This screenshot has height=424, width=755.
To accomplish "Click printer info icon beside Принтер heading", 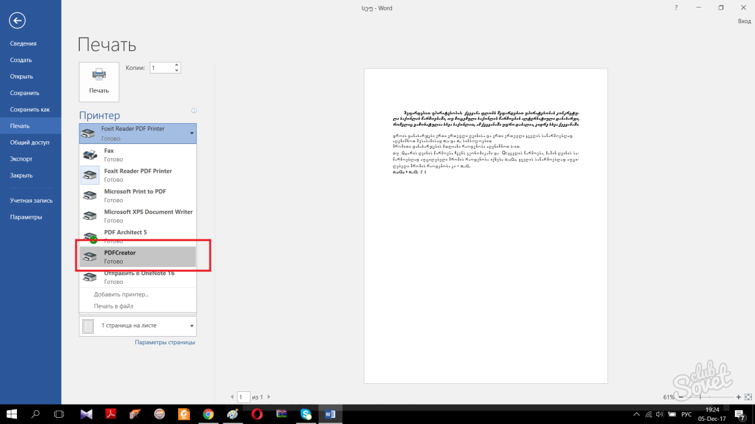I will 194,111.
